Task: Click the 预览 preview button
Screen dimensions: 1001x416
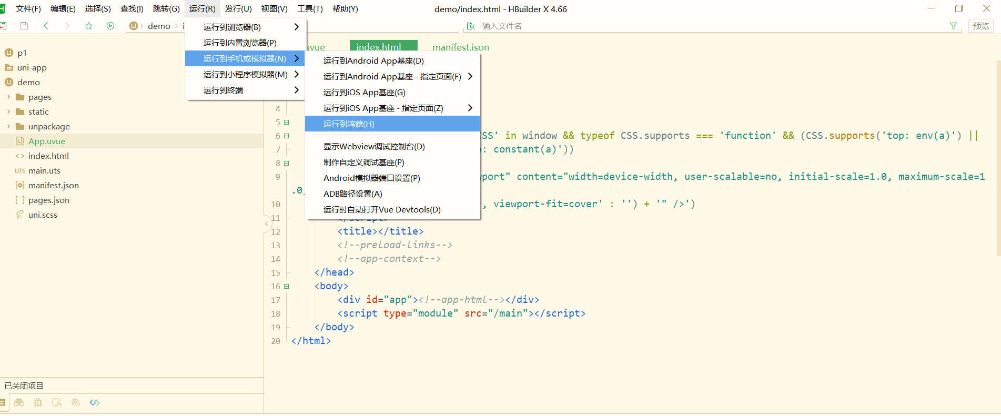Action: [x=980, y=26]
